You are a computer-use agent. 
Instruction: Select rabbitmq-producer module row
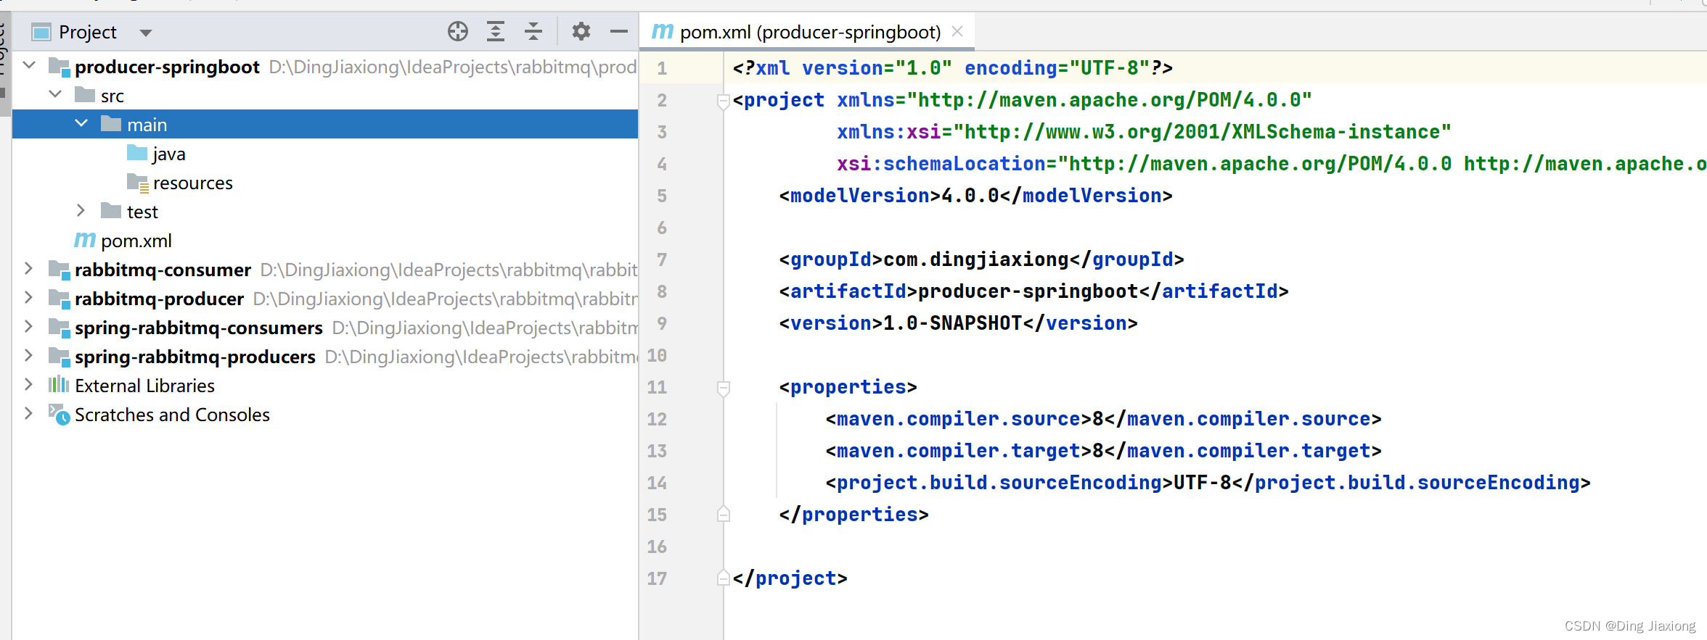click(x=325, y=298)
